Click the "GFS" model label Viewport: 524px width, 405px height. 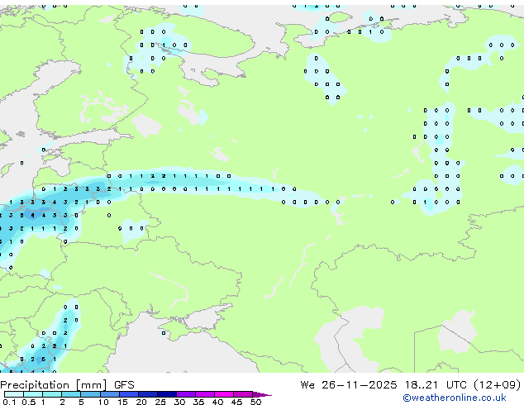coord(124,385)
